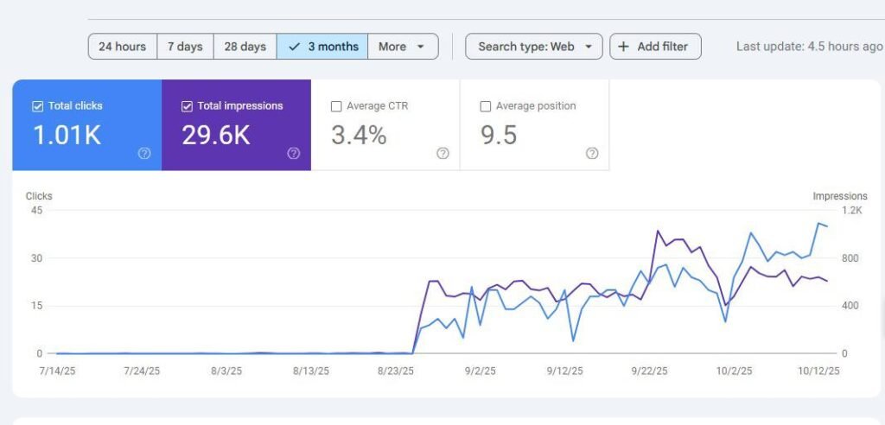The image size is (885, 425).
Task: Click the Last update timestamp text
Action: point(809,47)
